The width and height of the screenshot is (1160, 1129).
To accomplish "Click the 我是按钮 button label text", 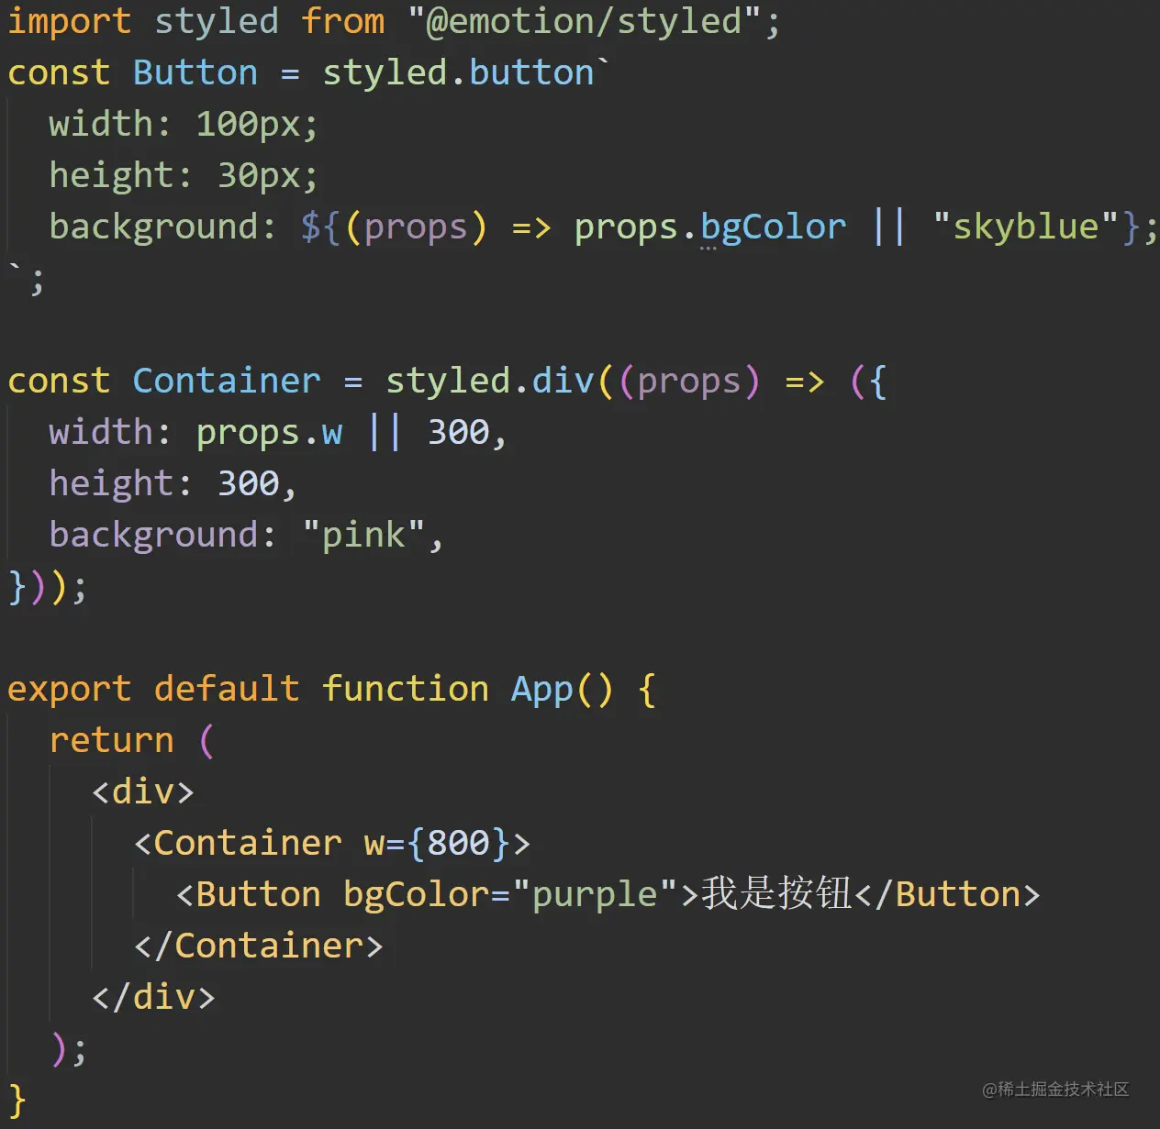I will coord(776,893).
